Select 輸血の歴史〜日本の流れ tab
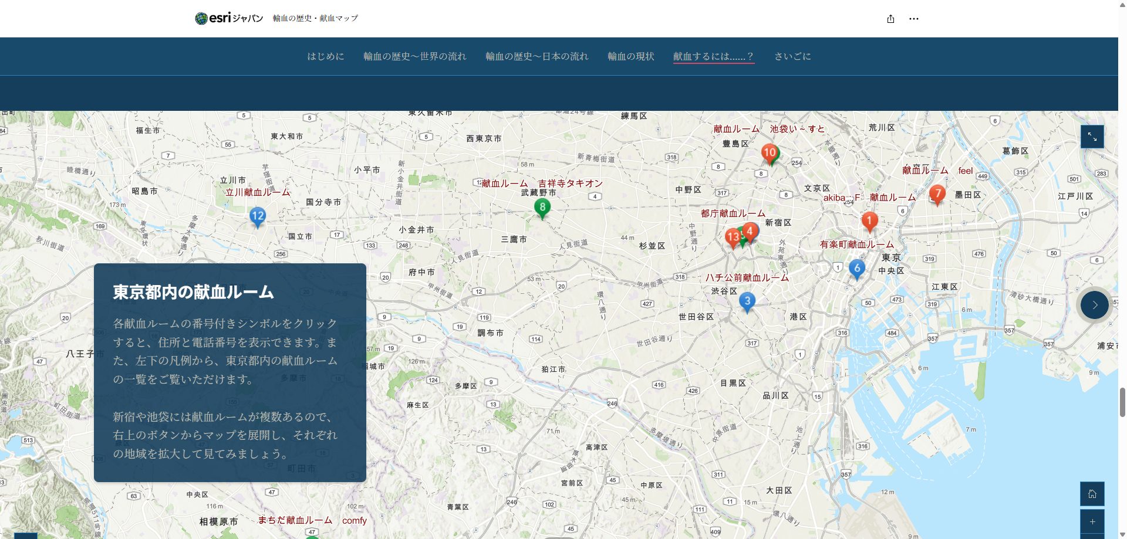The width and height of the screenshot is (1127, 539). pos(536,56)
